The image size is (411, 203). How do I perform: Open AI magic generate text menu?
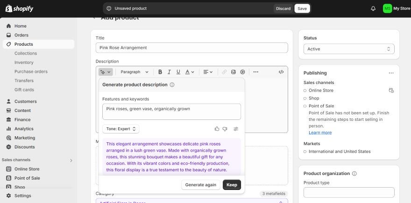tap(106, 72)
